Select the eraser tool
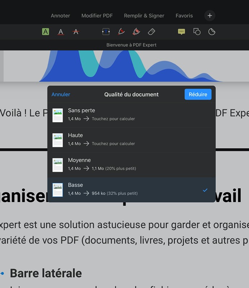Screen dimensions: 249x288 pyautogui.click(x=151, y=32)
